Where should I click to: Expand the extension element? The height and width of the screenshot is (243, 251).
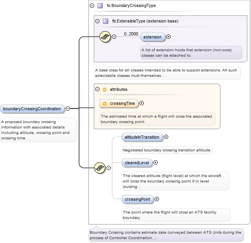(x=168, y=37)
